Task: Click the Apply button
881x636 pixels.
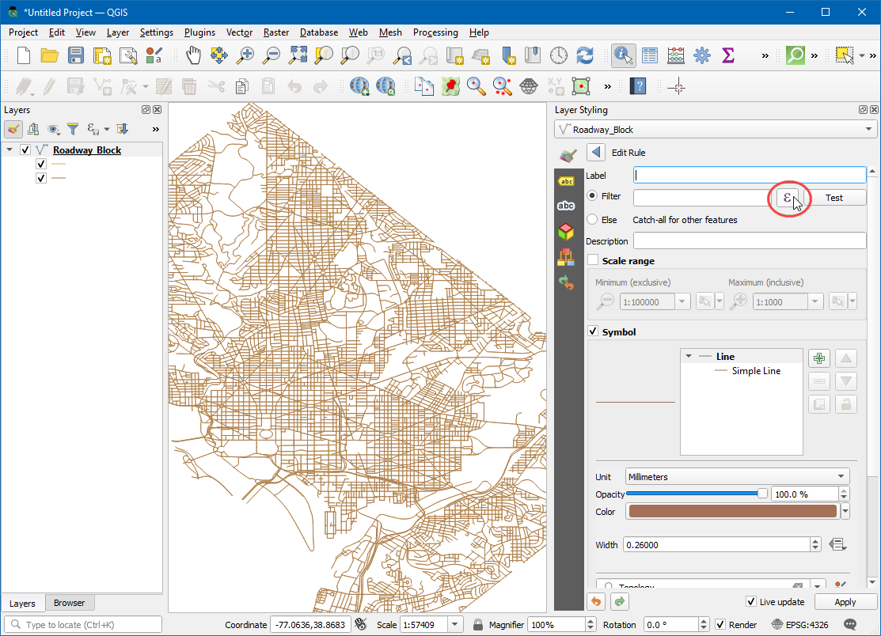Action: click(845, 602)
